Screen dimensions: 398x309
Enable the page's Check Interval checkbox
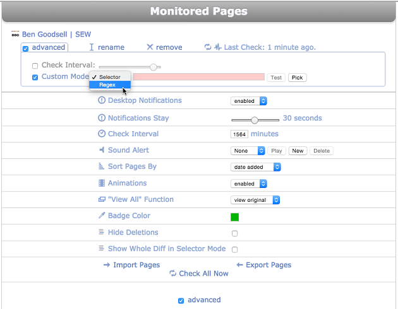point(35,66)
